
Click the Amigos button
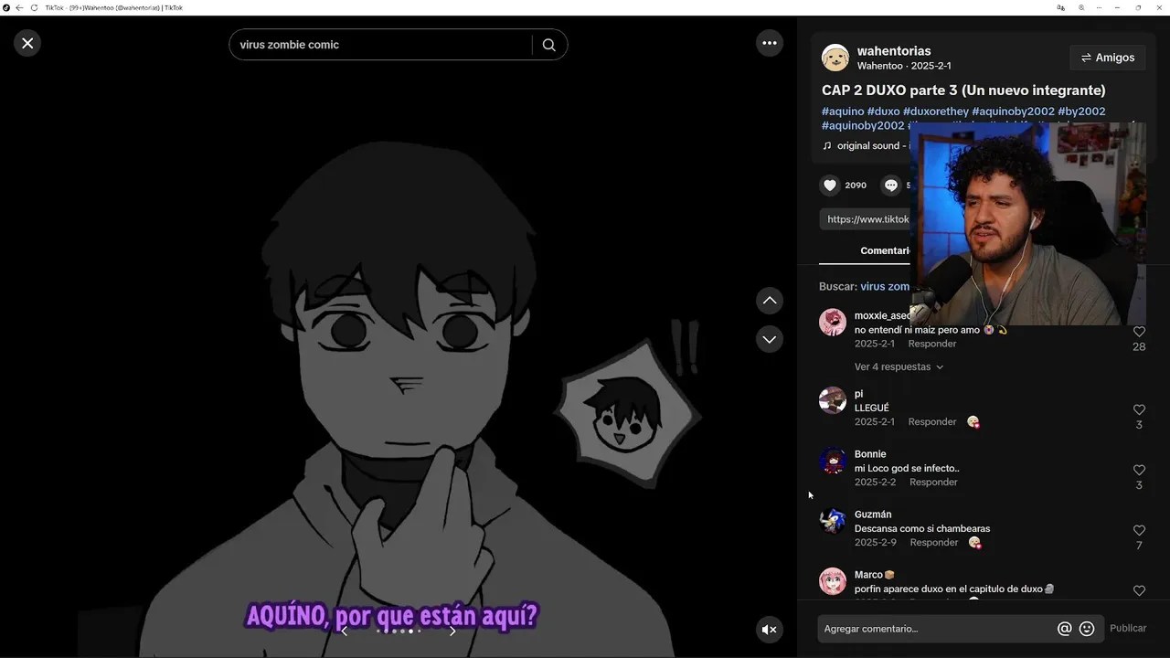pos(1107,58)
